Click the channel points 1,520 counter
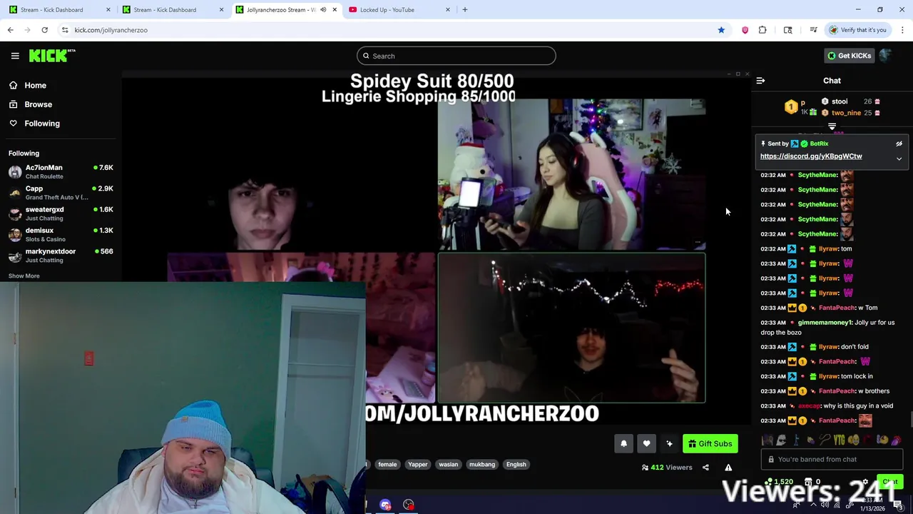The height and width of the screenshot is (514, 913). 779,483
